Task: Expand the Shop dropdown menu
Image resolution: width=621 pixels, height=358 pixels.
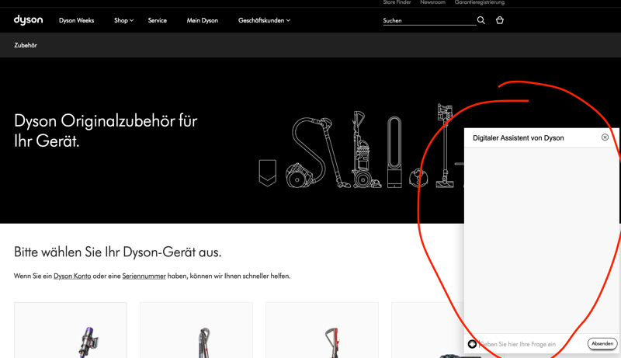Action: [123, 20]
